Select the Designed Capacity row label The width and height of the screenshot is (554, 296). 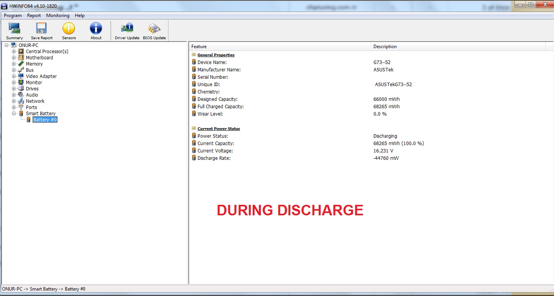click(x=217, y=99)
